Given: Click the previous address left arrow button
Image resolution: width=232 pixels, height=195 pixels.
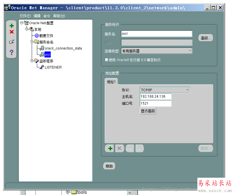Looking at the screenshot, I should tap(130, 148).
